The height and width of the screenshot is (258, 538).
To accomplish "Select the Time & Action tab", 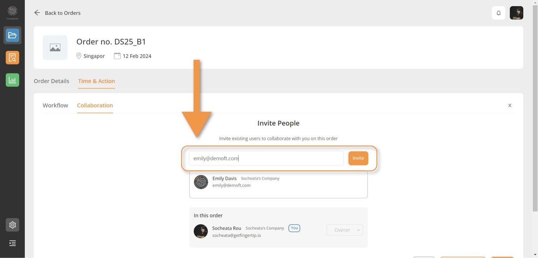I will [x=96, y=81].
